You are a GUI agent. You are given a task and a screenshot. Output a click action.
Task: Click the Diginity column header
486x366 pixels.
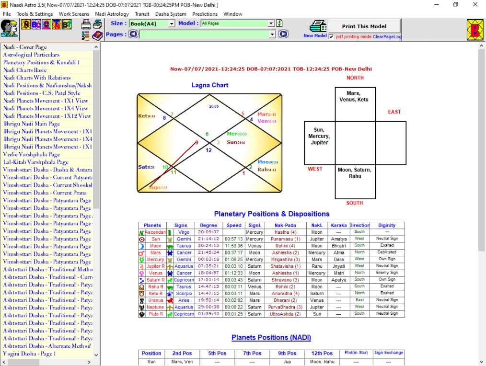pos(387,226)
